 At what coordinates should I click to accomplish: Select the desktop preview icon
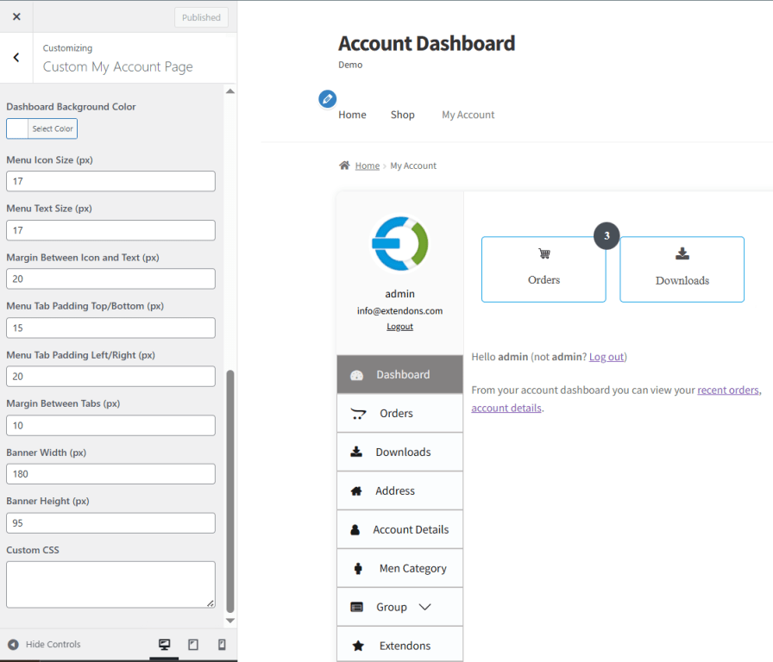[x=164, y=644]
